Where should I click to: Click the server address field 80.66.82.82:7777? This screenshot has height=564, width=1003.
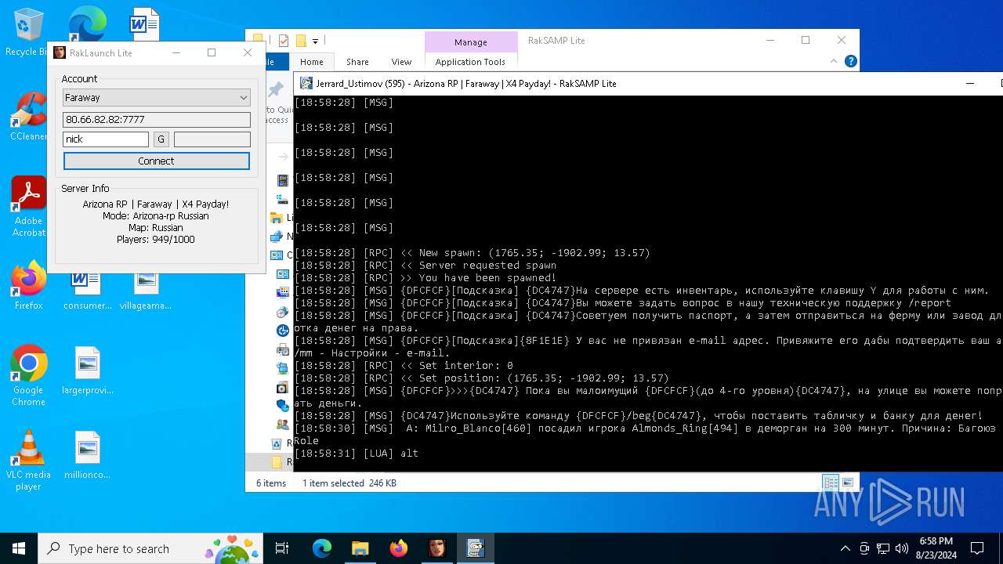tap(156, 119)
